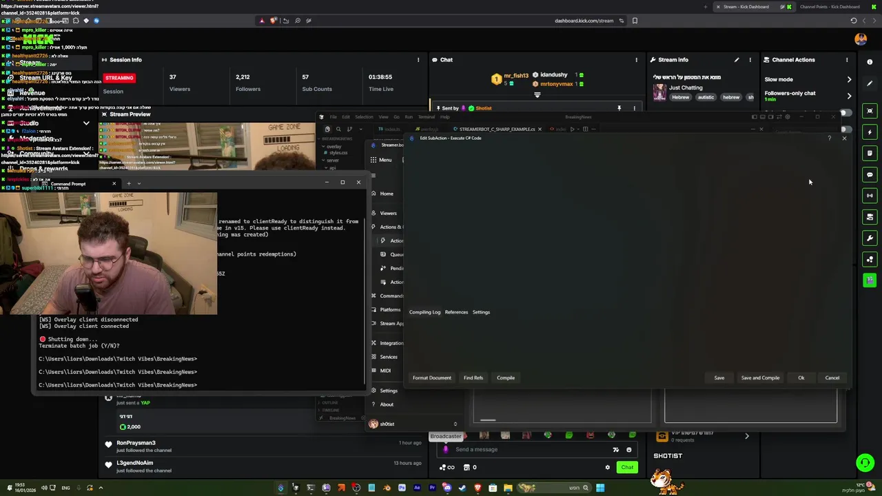This screenshot has height=496, width=882.
Task: Click the broadcast signal icon in right sidebar
Action: (x=870, y=196)
